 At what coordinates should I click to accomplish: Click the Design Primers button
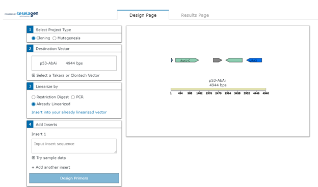74,178
